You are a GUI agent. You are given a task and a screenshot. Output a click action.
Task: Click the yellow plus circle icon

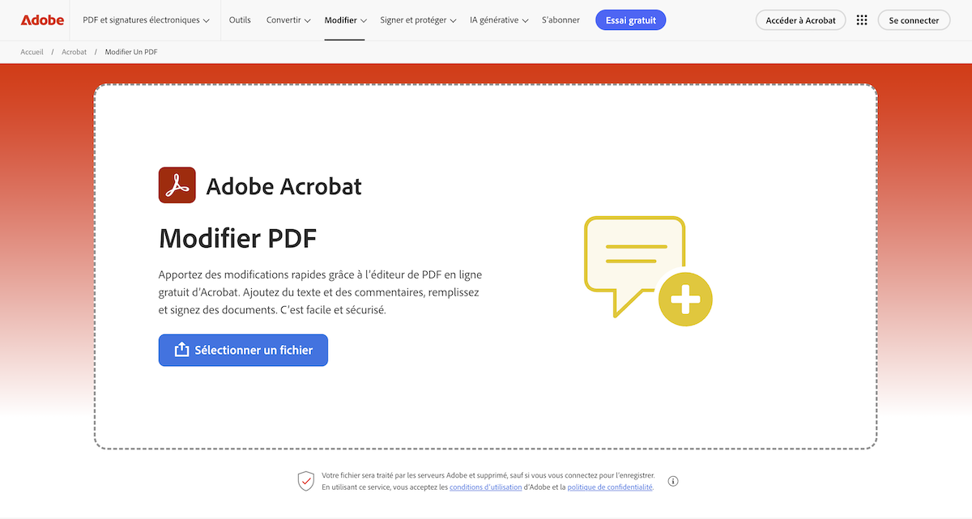[x=685, y=300]
